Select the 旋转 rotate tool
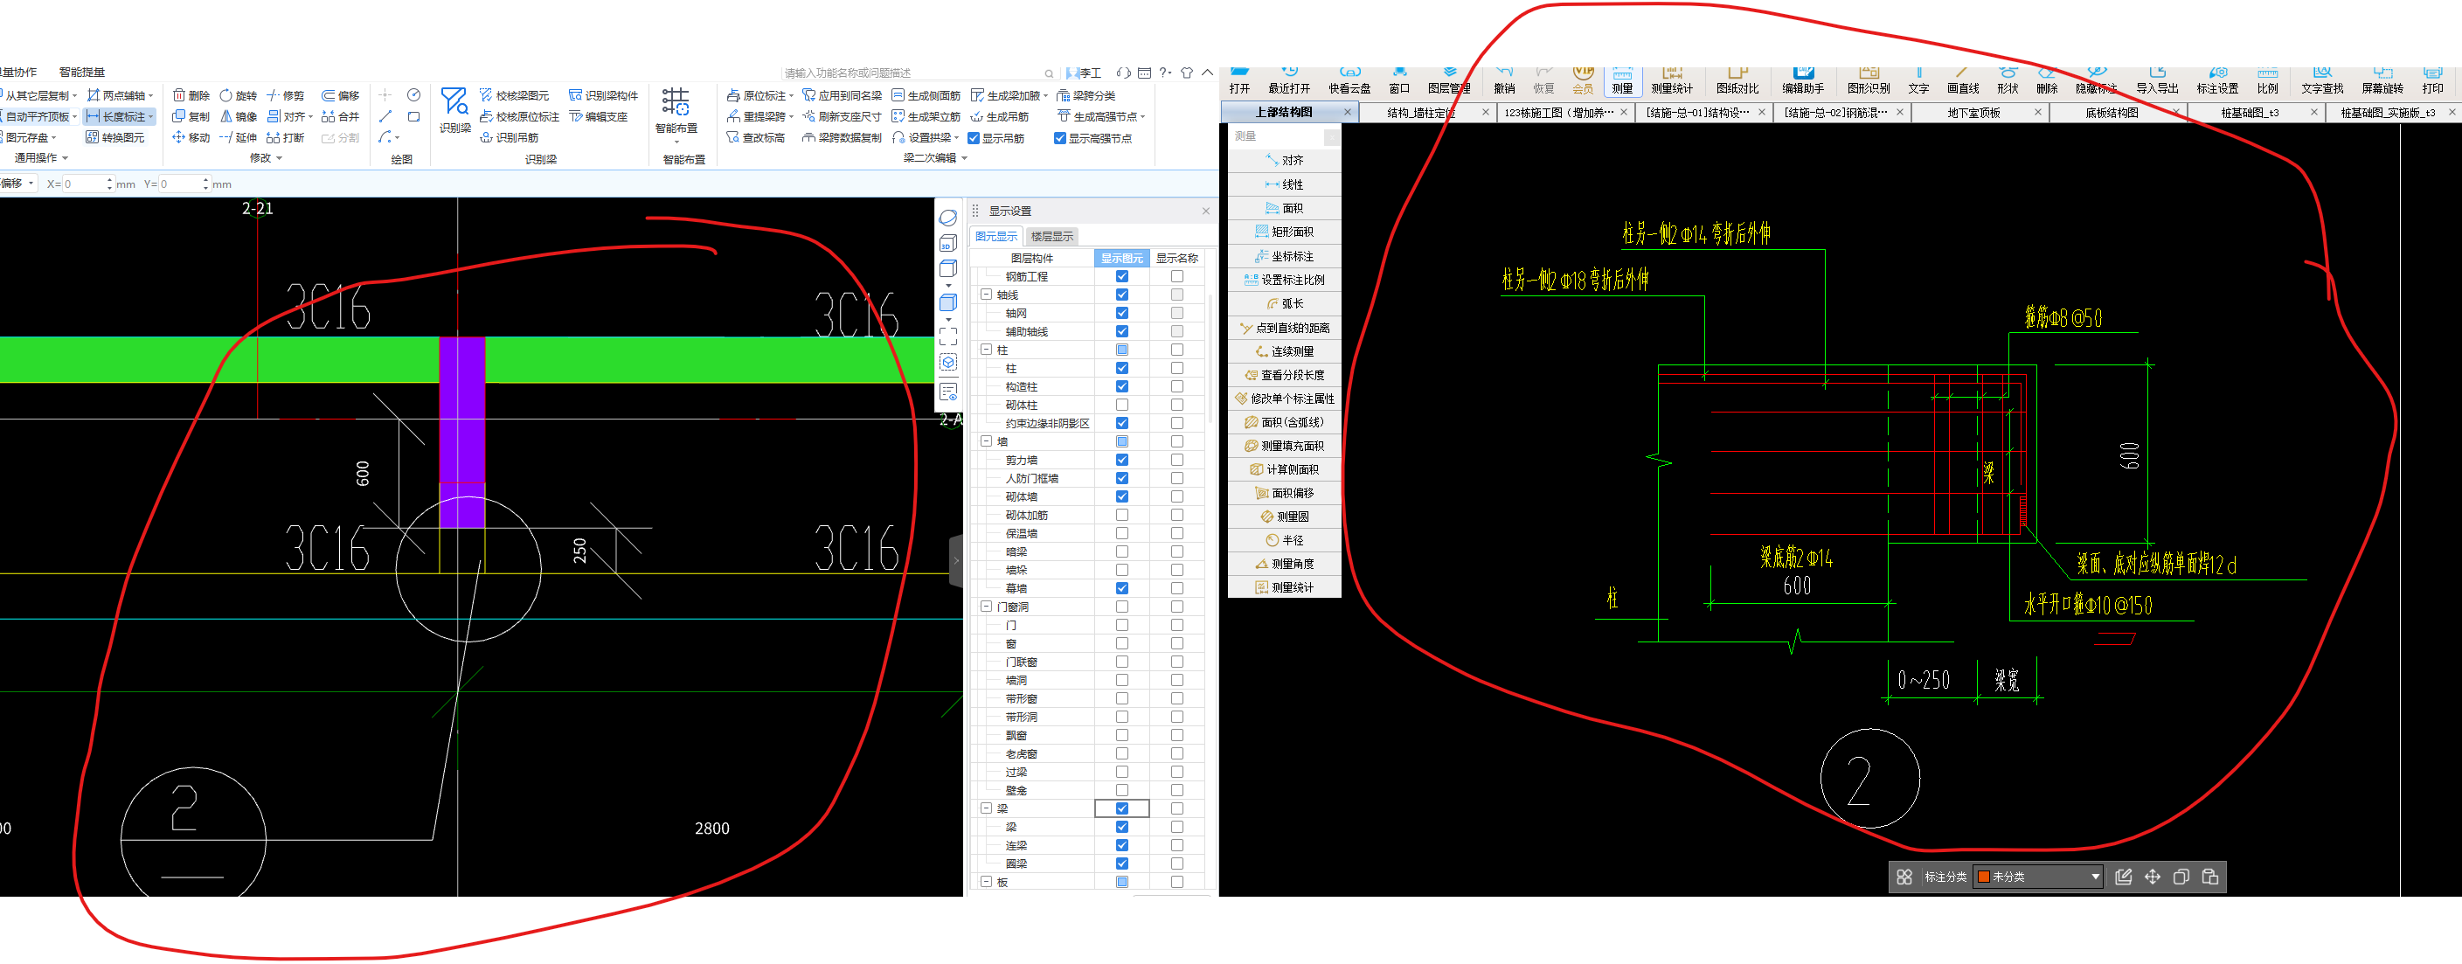Viewport: 2462px width, 964px height. tap(238, 95)
